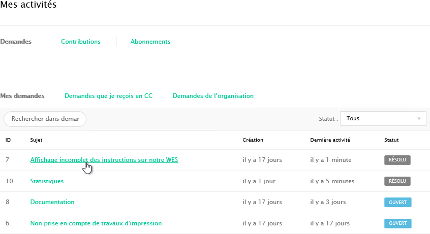
Task: Show Demandes de l'organisation
Action: (x=213, y=96)
